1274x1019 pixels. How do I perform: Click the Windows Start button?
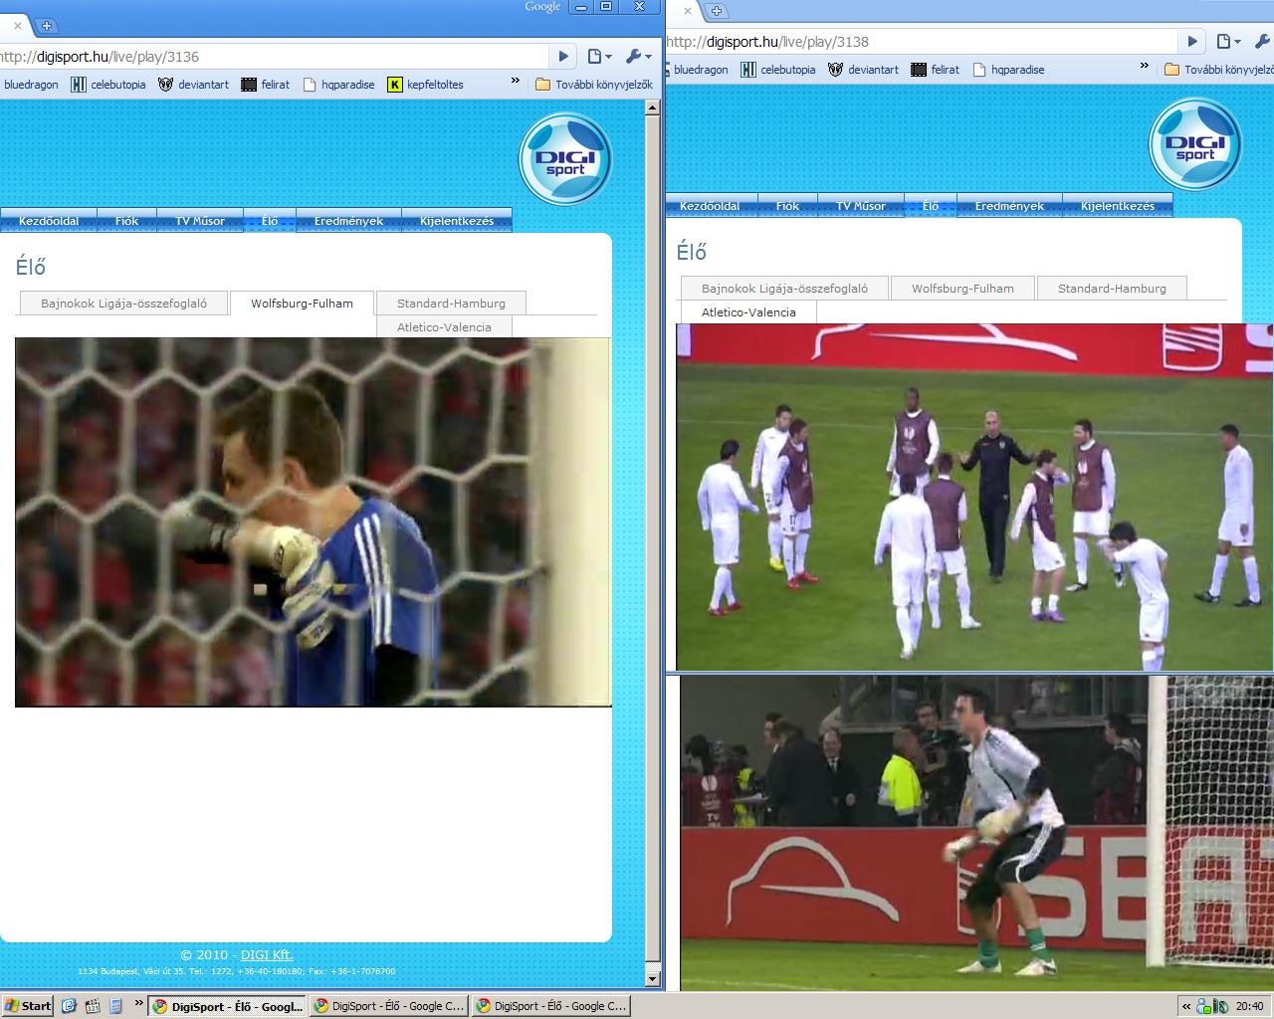(27, 1006)
